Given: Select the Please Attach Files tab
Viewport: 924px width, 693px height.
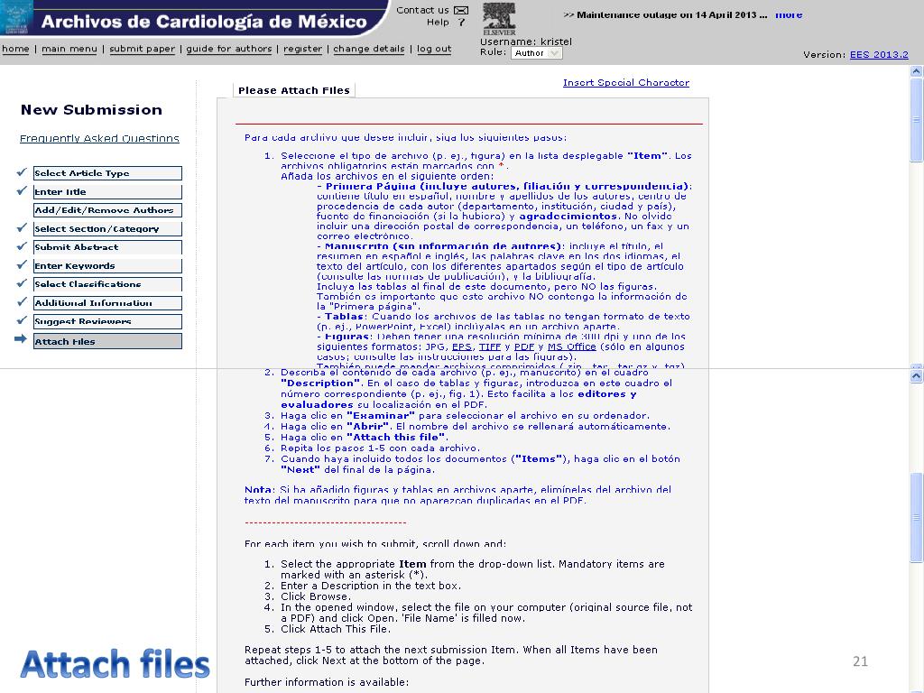Looking at the screenshot, I should pos(294,91).
